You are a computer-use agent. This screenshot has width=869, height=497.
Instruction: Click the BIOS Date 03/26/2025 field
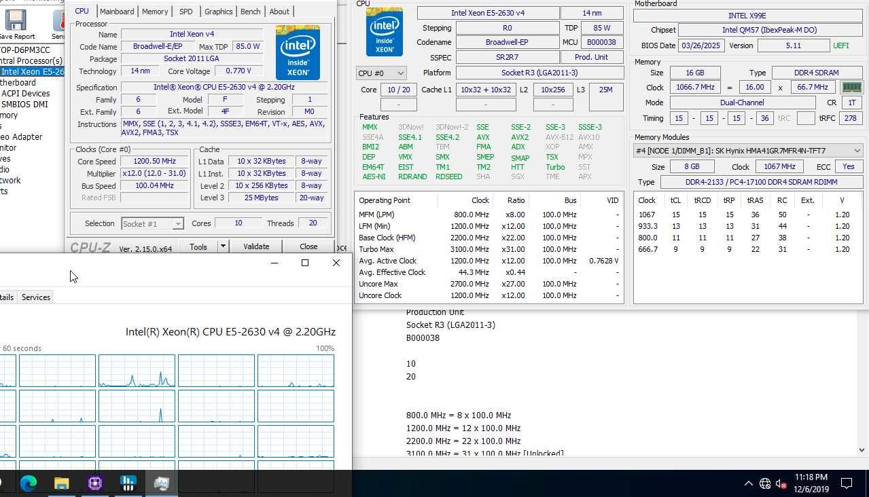click(702, 45)
